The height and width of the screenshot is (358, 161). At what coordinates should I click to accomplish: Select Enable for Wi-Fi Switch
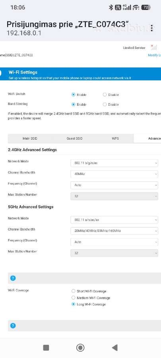[x=74, y=95]
